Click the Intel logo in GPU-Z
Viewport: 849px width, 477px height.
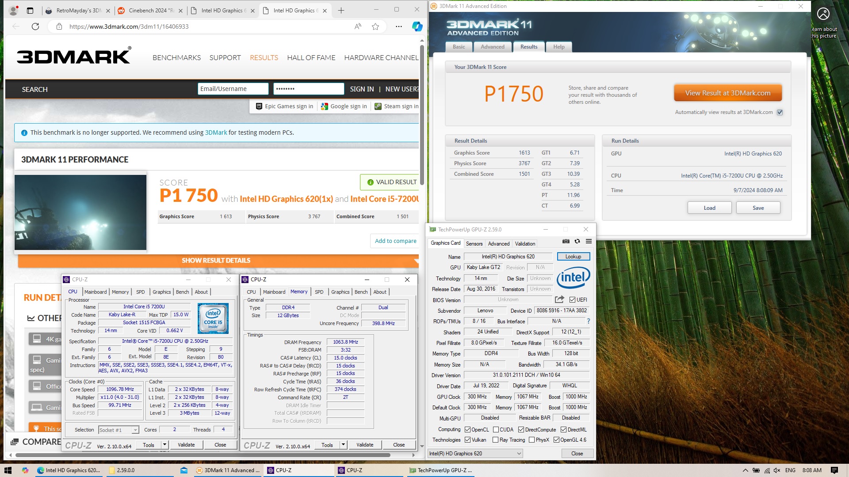pos(574,277)
